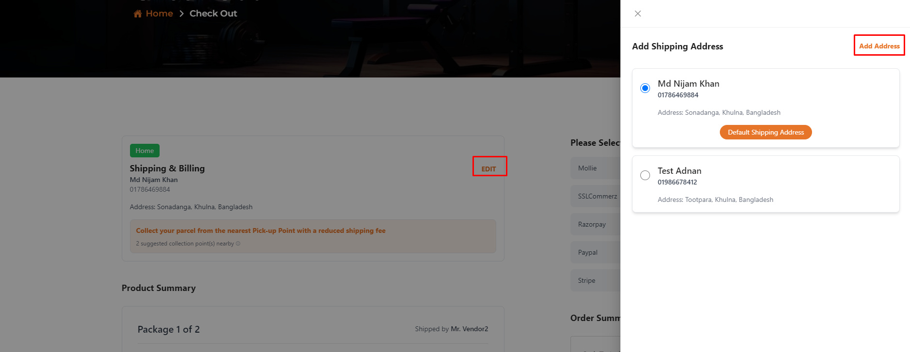Image resolution: width=910 pixels, height=352 pixels.
Task: Select Md Nijam Khan address radio button
Action: click(645, 88)
